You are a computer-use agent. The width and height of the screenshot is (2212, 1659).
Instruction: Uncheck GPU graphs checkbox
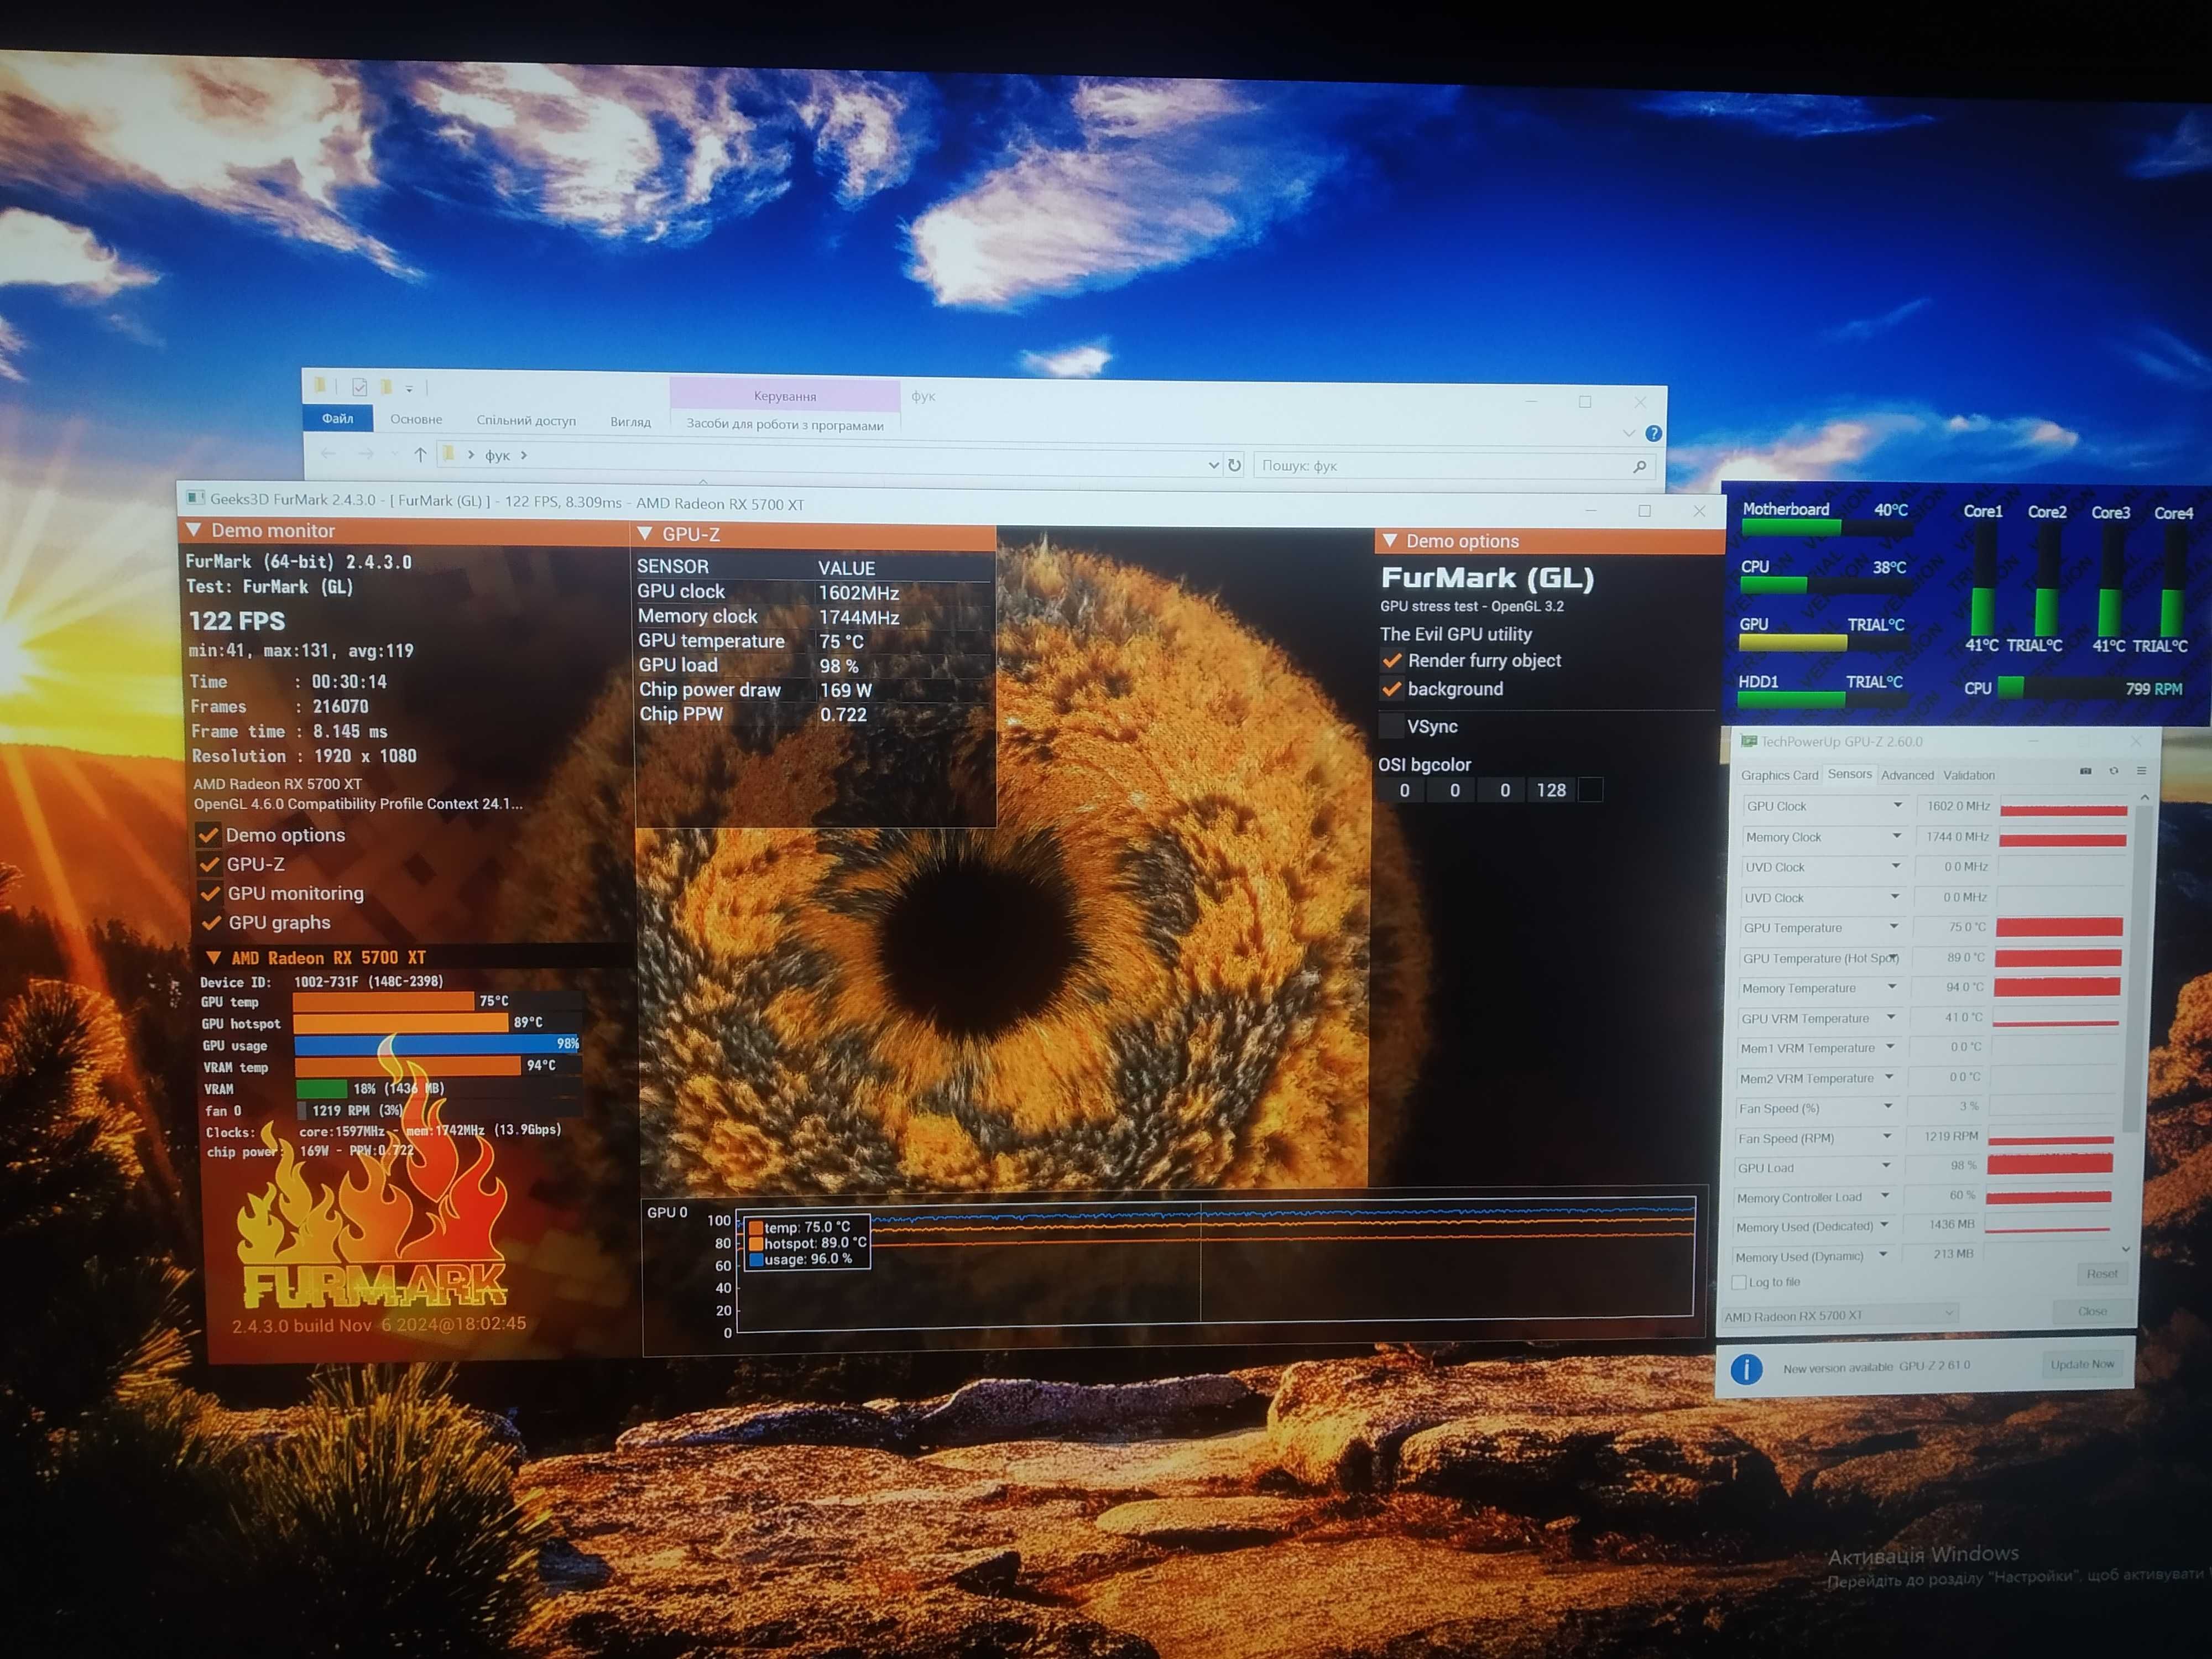click(x=212, y=922)
